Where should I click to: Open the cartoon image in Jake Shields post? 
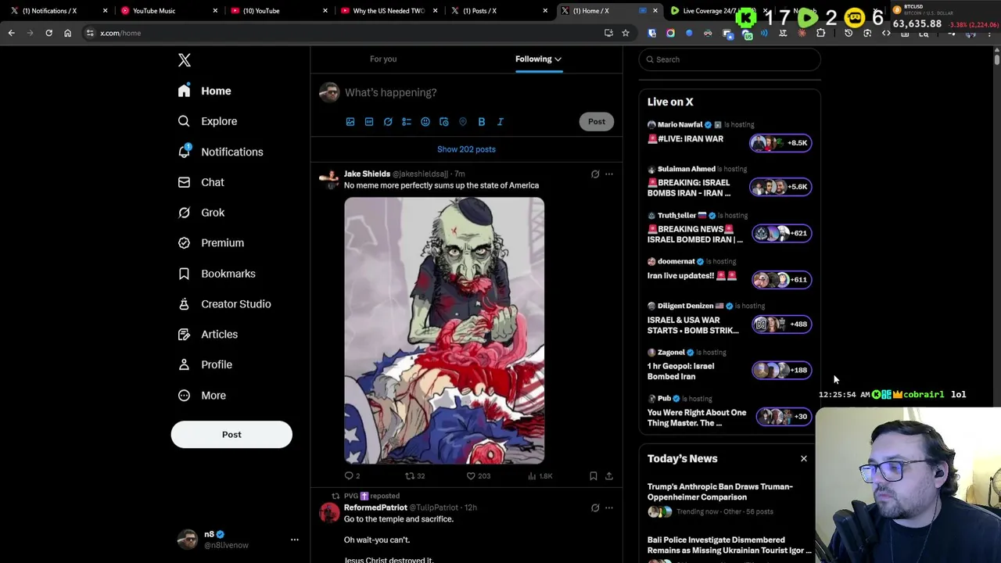444,331
